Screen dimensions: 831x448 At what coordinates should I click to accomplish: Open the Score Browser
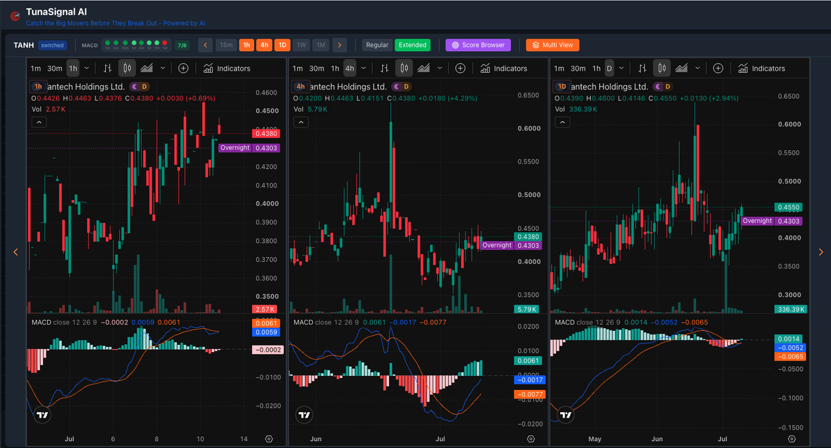(478, 45)
